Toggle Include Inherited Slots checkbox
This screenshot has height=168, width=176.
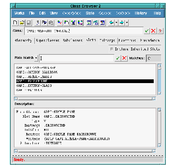pos(111,49)
